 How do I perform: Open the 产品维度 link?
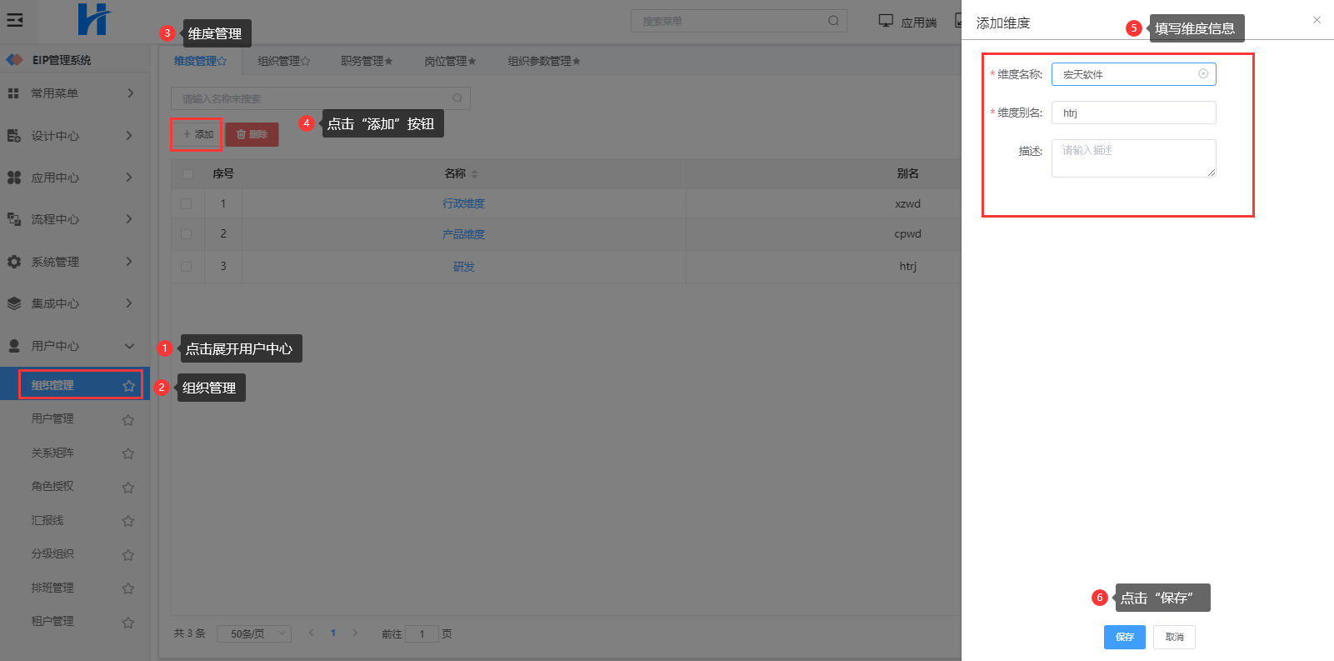point(463,234)
